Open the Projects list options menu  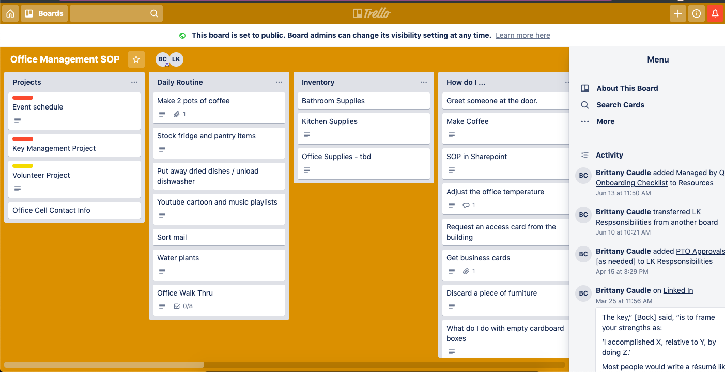point(134,82)
